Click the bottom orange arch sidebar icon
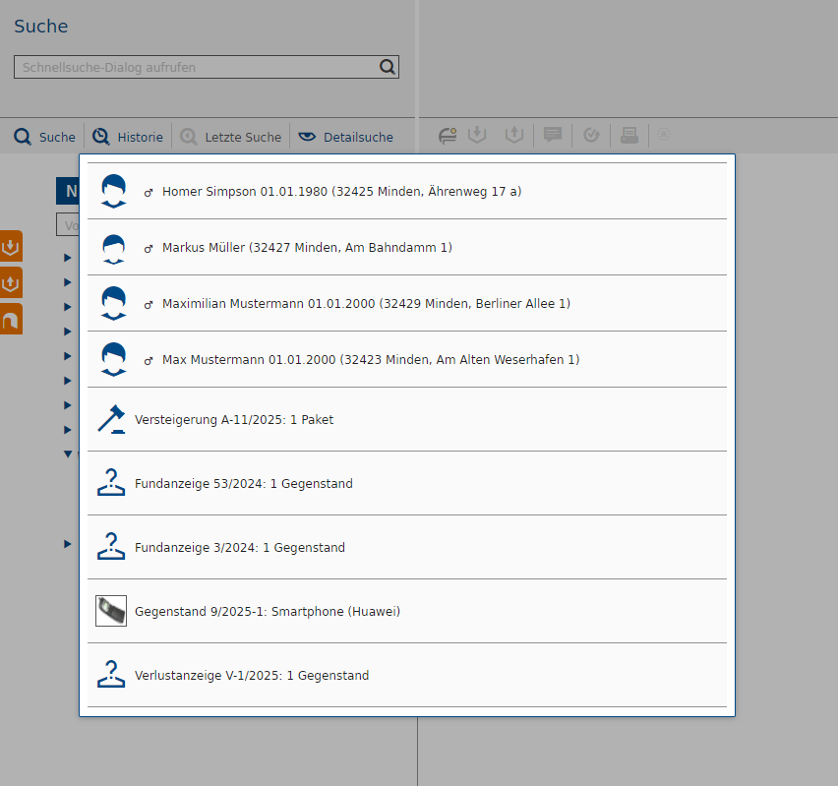838x786 pixels. click(x=11, y=319)
